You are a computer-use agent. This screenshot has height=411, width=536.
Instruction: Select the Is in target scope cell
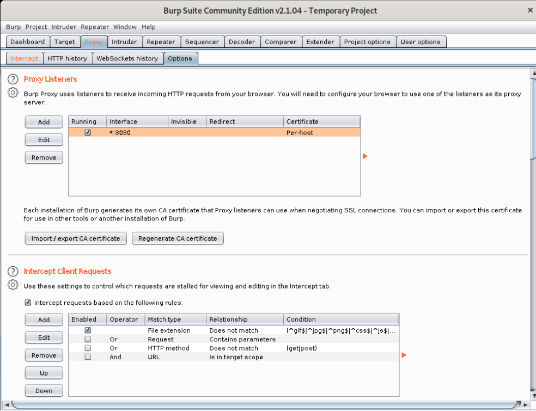click(245, 357)
